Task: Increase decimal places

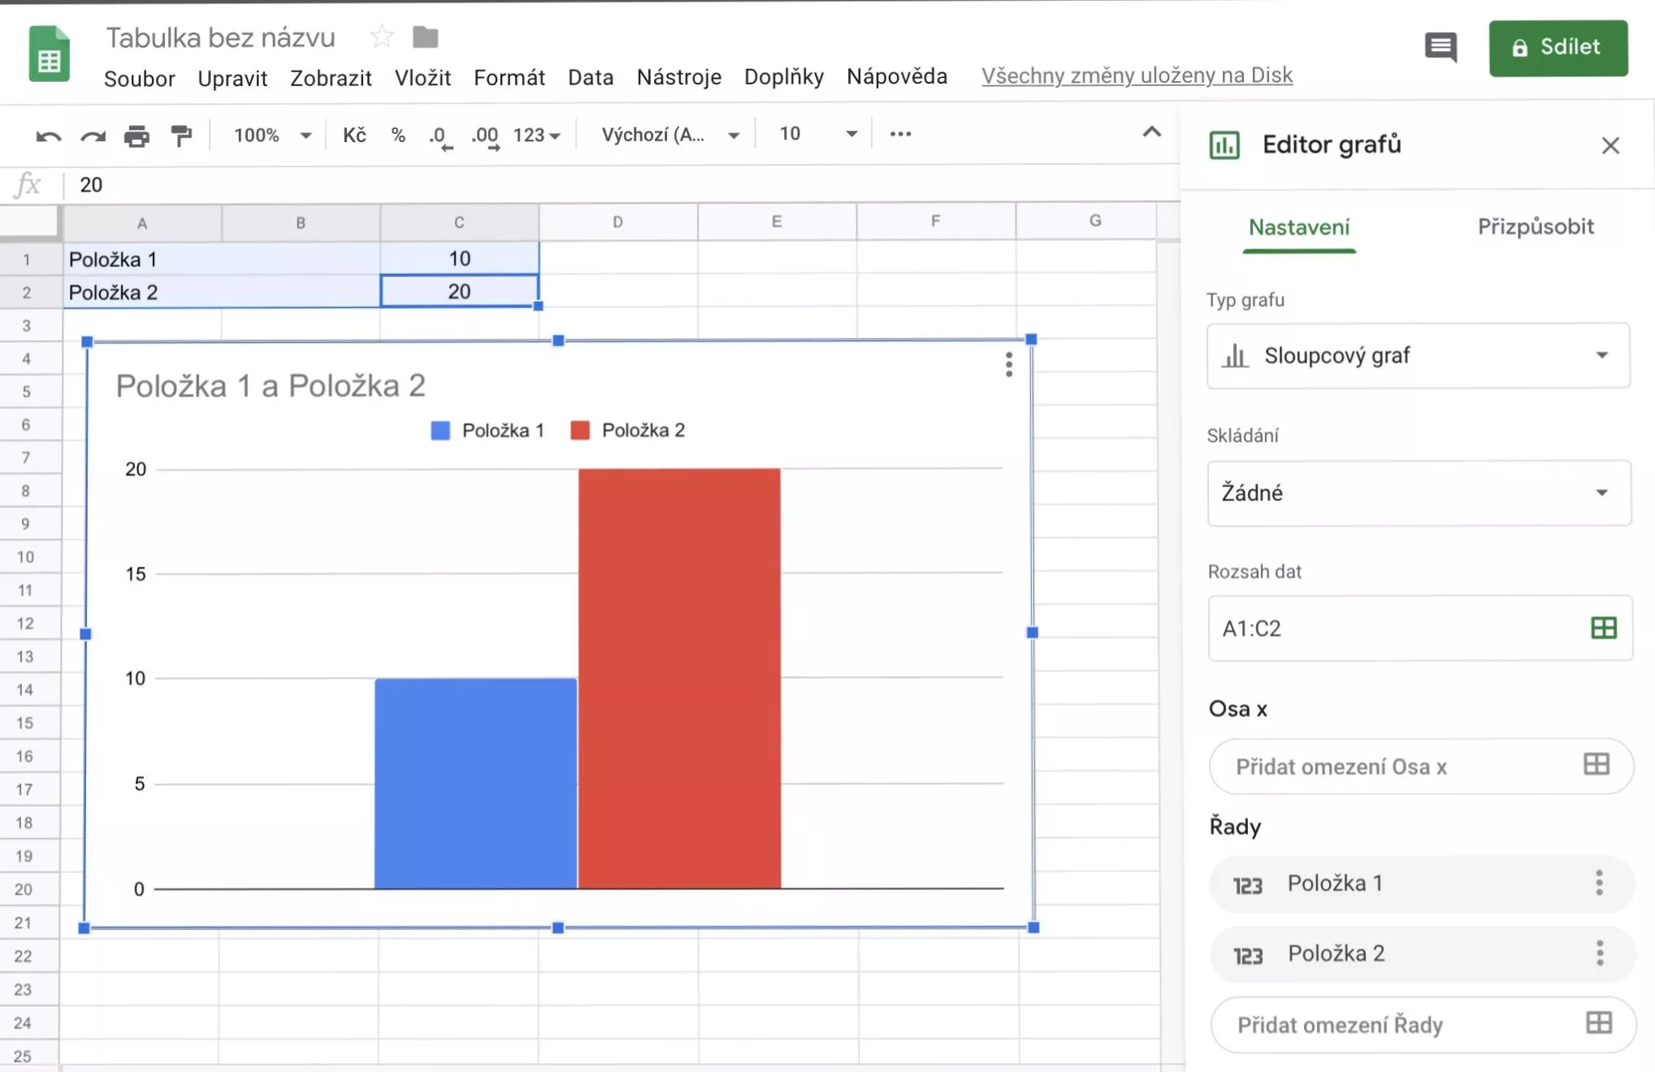Action: (x=485, y=136)
